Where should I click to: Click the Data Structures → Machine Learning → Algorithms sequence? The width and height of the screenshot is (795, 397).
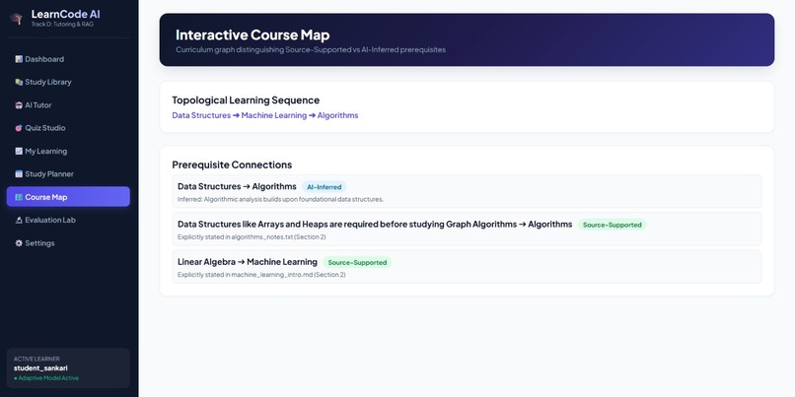pos(265,115)
